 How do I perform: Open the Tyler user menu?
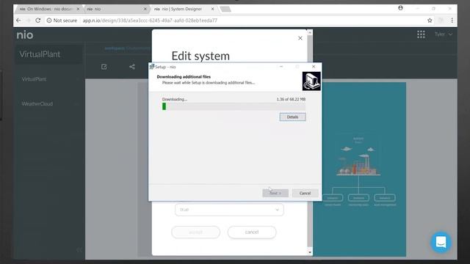[x=443, y=34]
